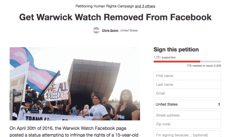Click the petition description paragraph

coord(74,131)
